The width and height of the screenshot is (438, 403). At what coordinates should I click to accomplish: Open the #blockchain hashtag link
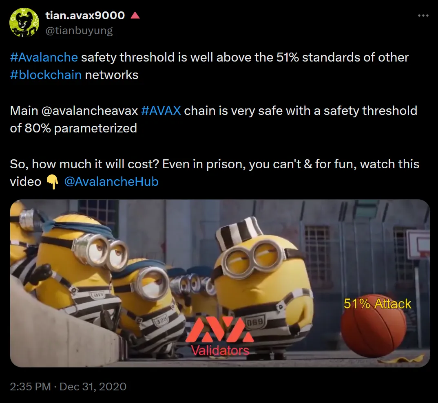tap(46, 75)
